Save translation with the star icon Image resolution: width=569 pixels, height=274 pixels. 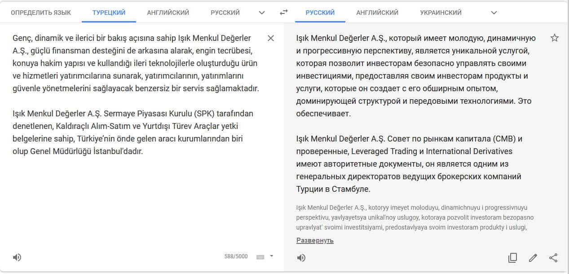coord(555,38)
